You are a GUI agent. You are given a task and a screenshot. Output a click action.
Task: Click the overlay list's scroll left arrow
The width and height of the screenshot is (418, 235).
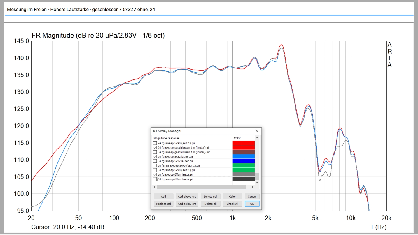(154, 187)
